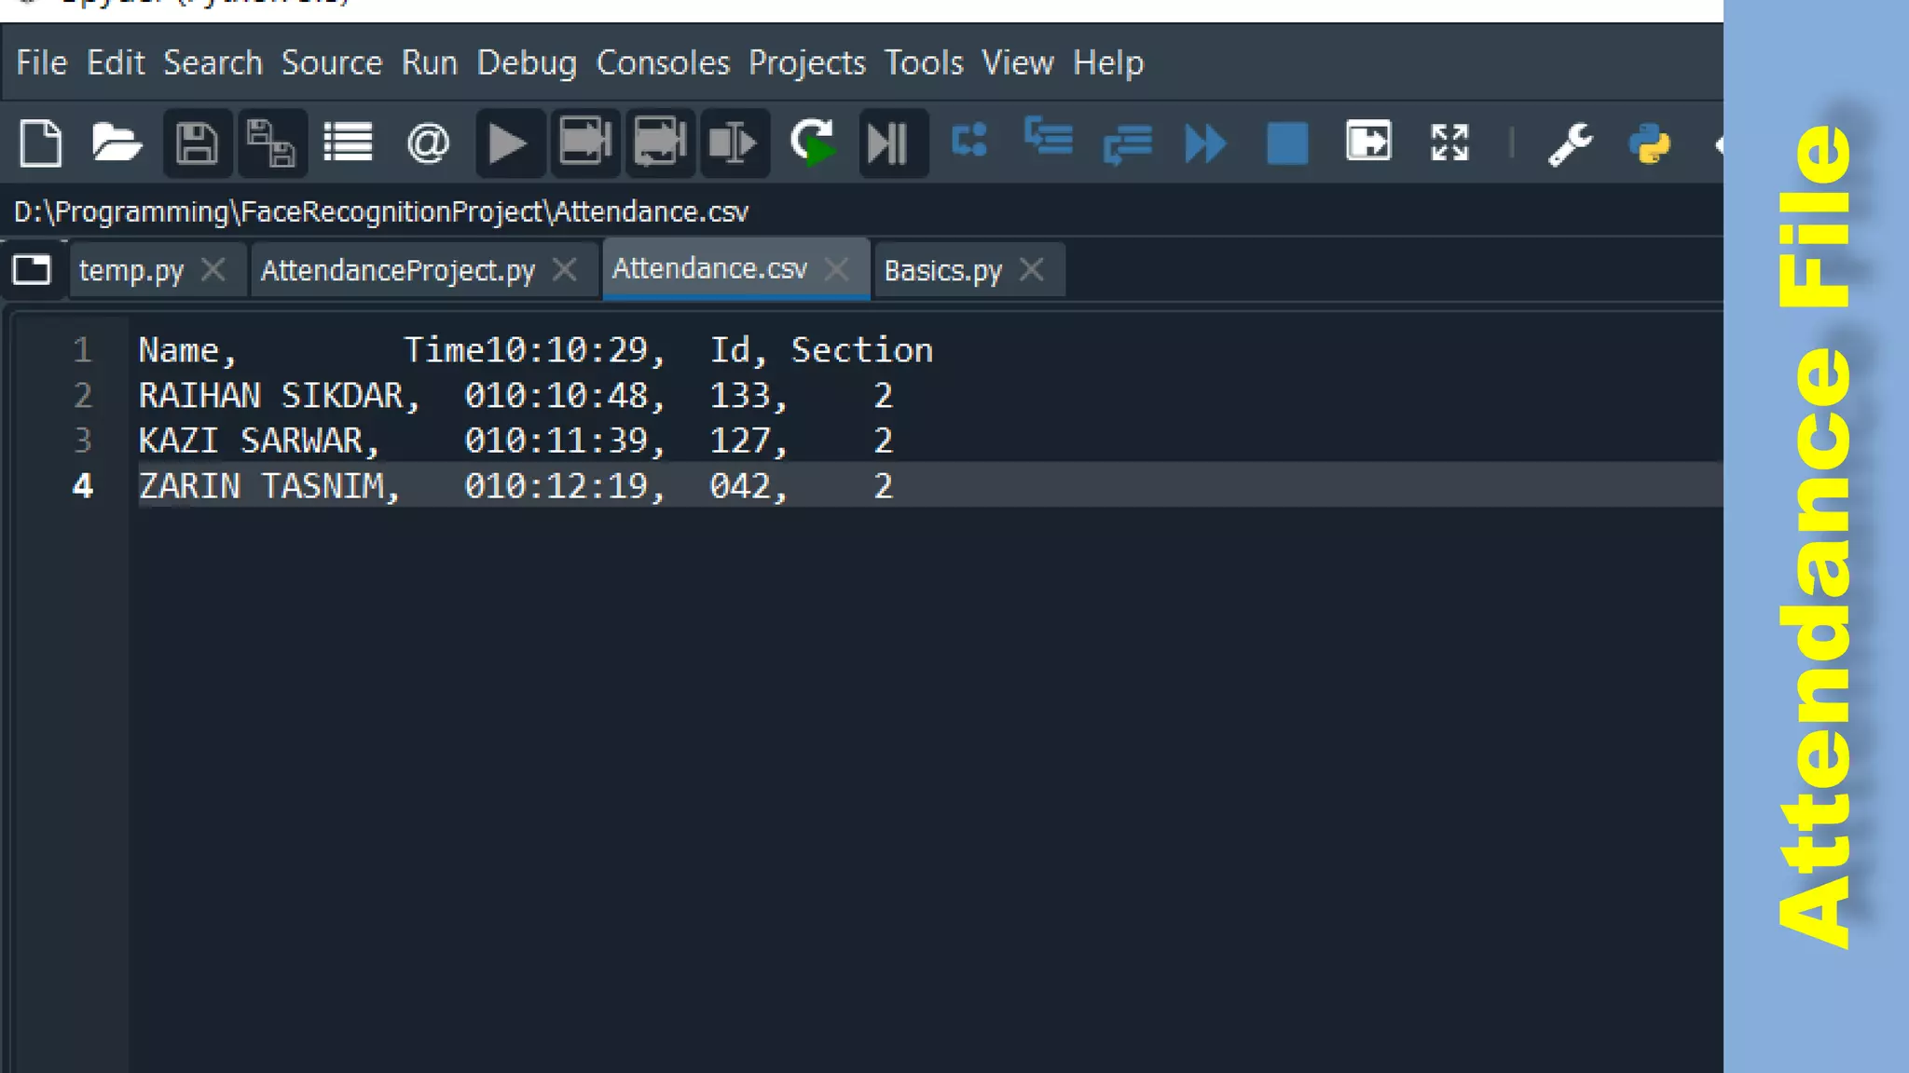Image resolution: width=1909 pixels, height=1073 pixels.
Task: Click the Id value '042,'
Action: coord(749,487)
